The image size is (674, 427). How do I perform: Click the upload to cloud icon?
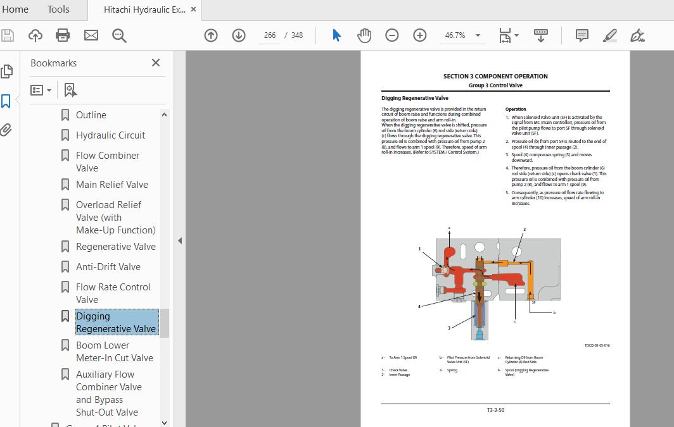pyautogui.click(x=35, y=35)
